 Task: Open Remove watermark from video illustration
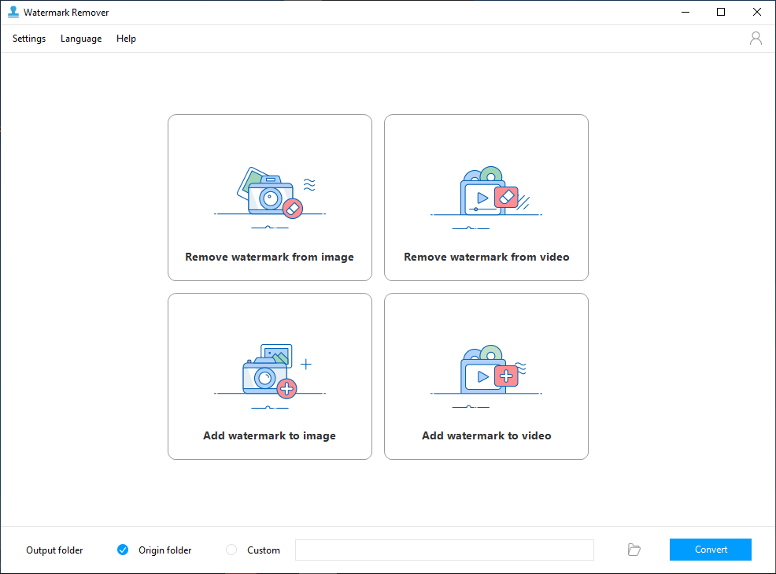pos(486,198)
